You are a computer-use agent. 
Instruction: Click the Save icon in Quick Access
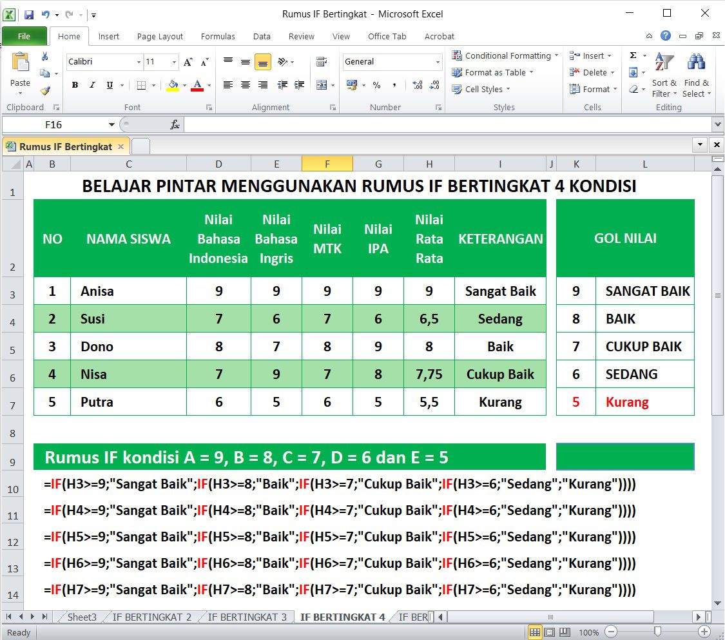pyautogui.click(x=28, y=15)
